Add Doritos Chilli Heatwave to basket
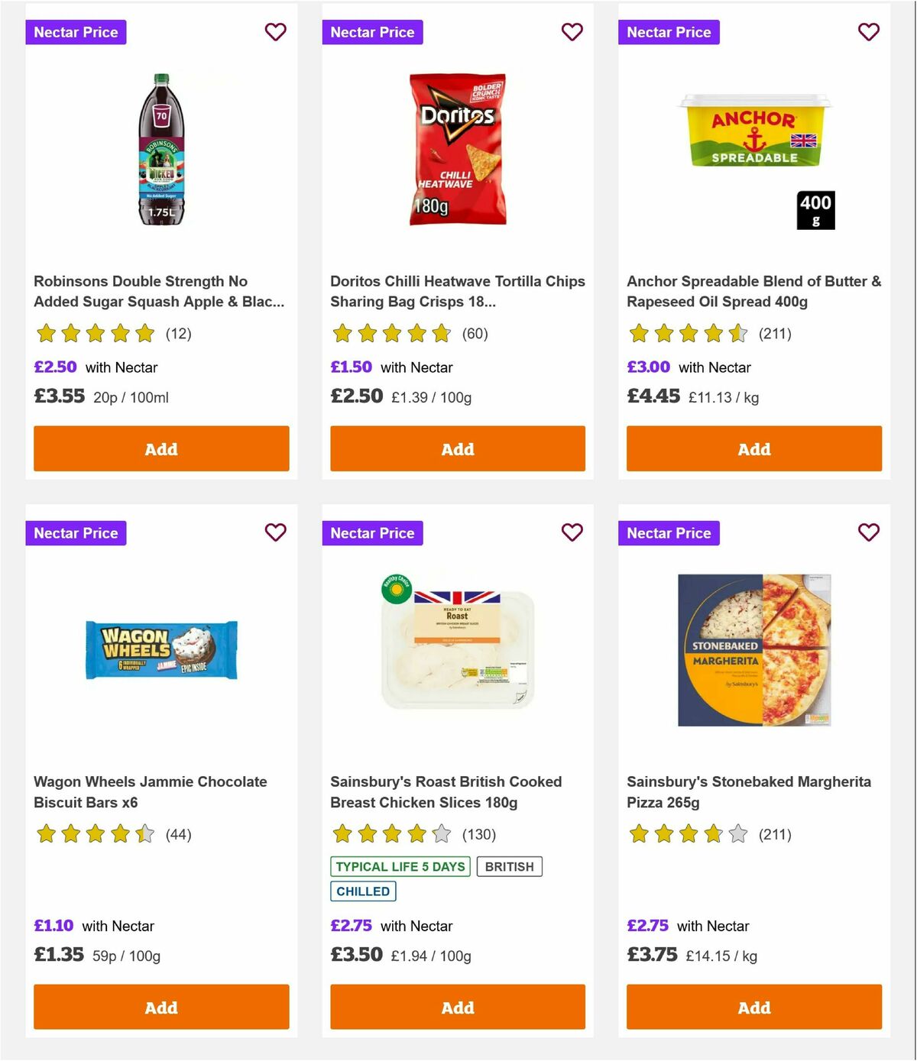Screen dimensions: 917x1061 point(457,449)
